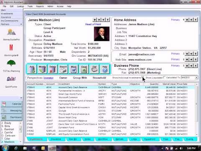Click the rightmost arrow button beside James Madison name
201x151 pixels.
[108, 20]
